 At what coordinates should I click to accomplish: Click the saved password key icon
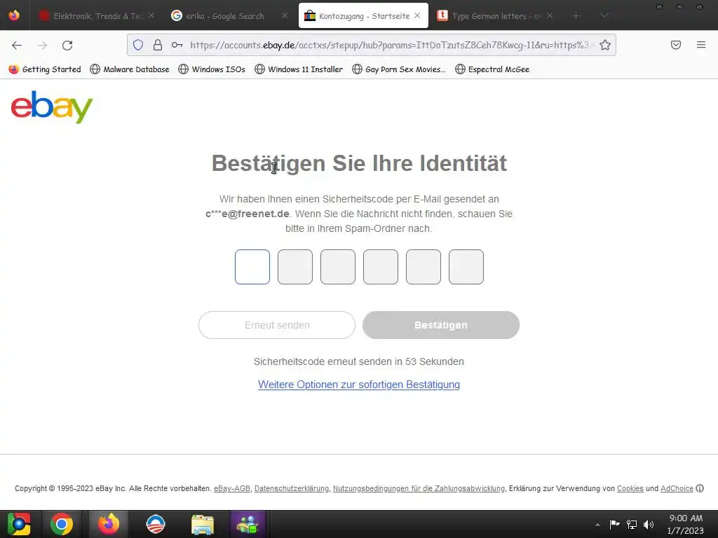click(177, 45)
